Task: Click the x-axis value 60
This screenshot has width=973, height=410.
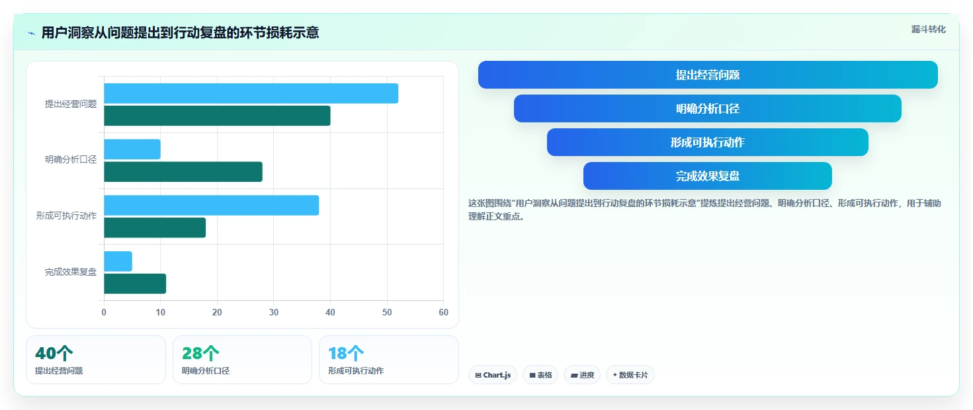Action: (x=443, y=313)
